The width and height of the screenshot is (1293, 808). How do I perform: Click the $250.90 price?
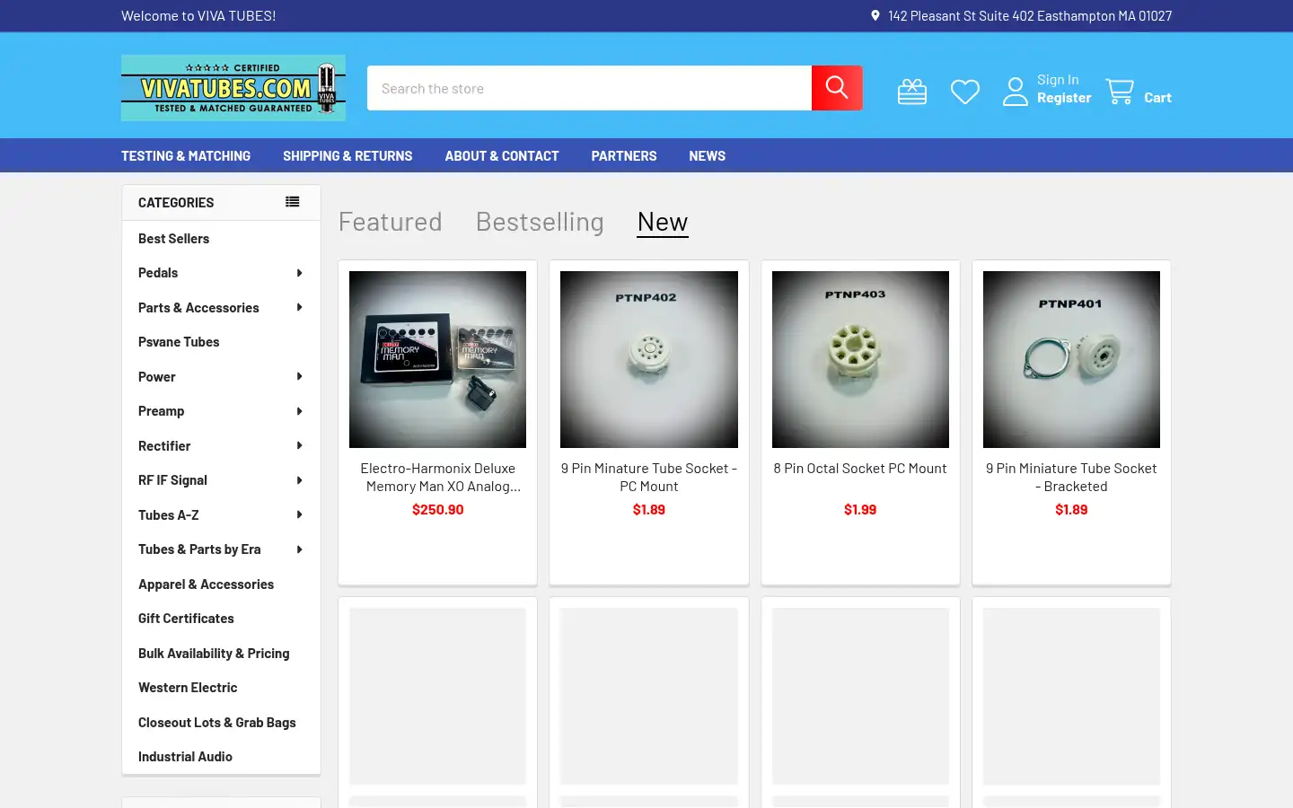coord(438,510)
